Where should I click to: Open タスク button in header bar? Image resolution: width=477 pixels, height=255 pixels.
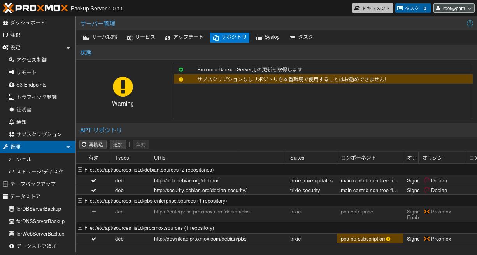[413, 8]
